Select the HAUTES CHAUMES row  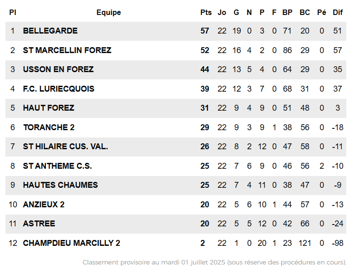175,185
